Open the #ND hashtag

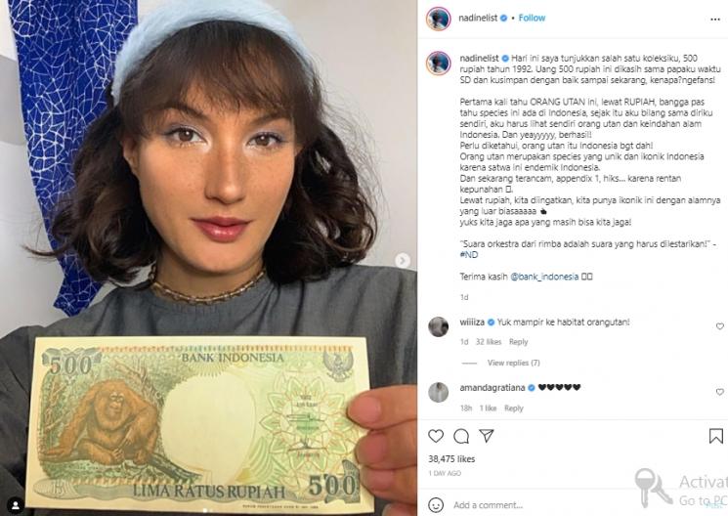point(469,254)
